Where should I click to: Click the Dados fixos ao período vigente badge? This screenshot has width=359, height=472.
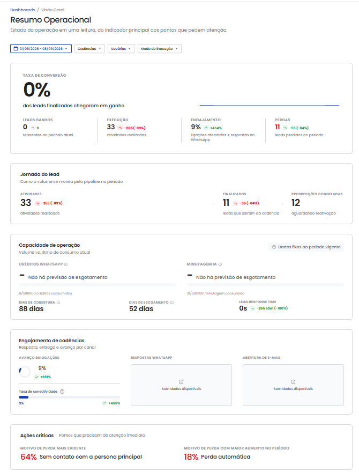pos(306,247)
